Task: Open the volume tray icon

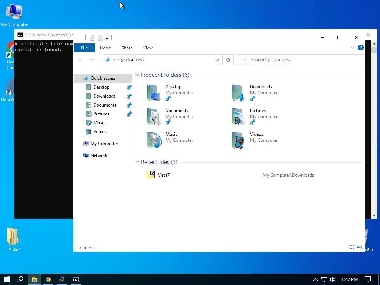Action: pyautogui.click(x=333, y=279)
